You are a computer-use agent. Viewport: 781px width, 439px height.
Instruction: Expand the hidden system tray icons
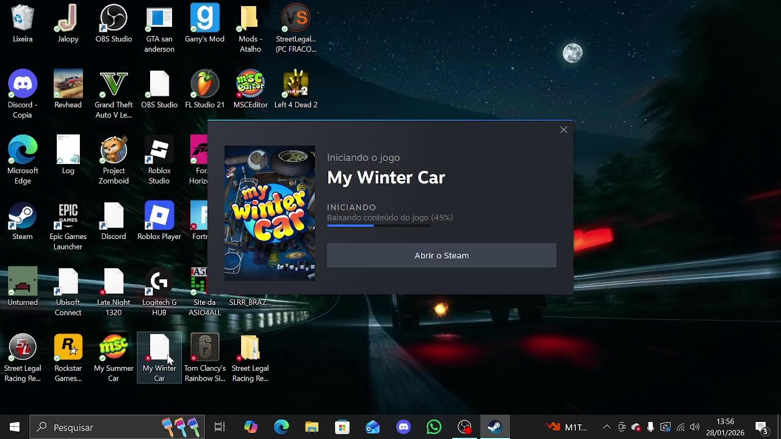[606, 427]
